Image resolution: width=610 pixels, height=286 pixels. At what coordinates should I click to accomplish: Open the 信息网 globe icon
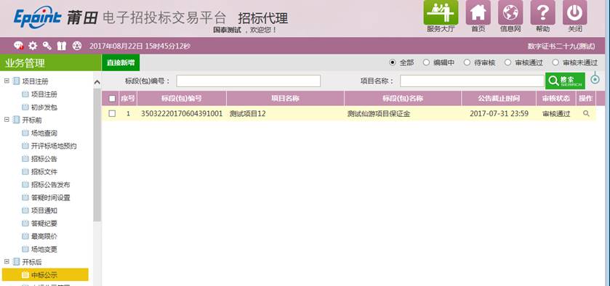pyautogui.click(x=510, y=13)
